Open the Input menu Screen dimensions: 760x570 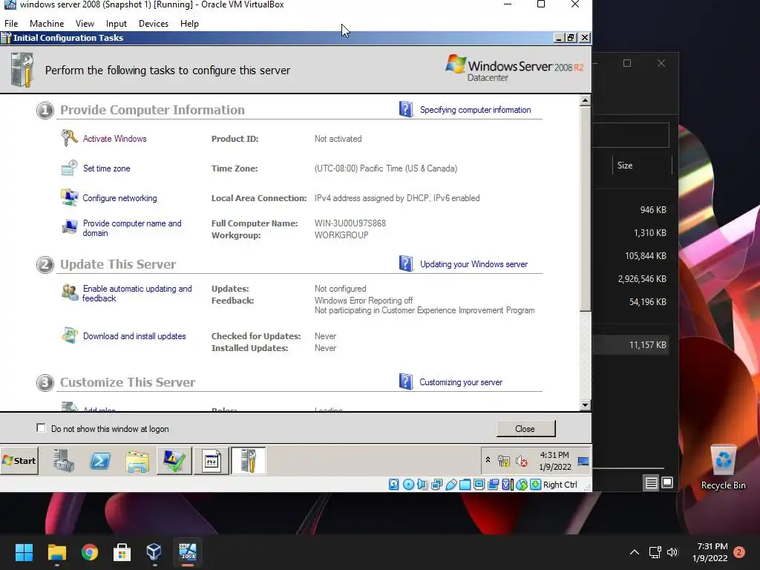[x=117, y=23]
